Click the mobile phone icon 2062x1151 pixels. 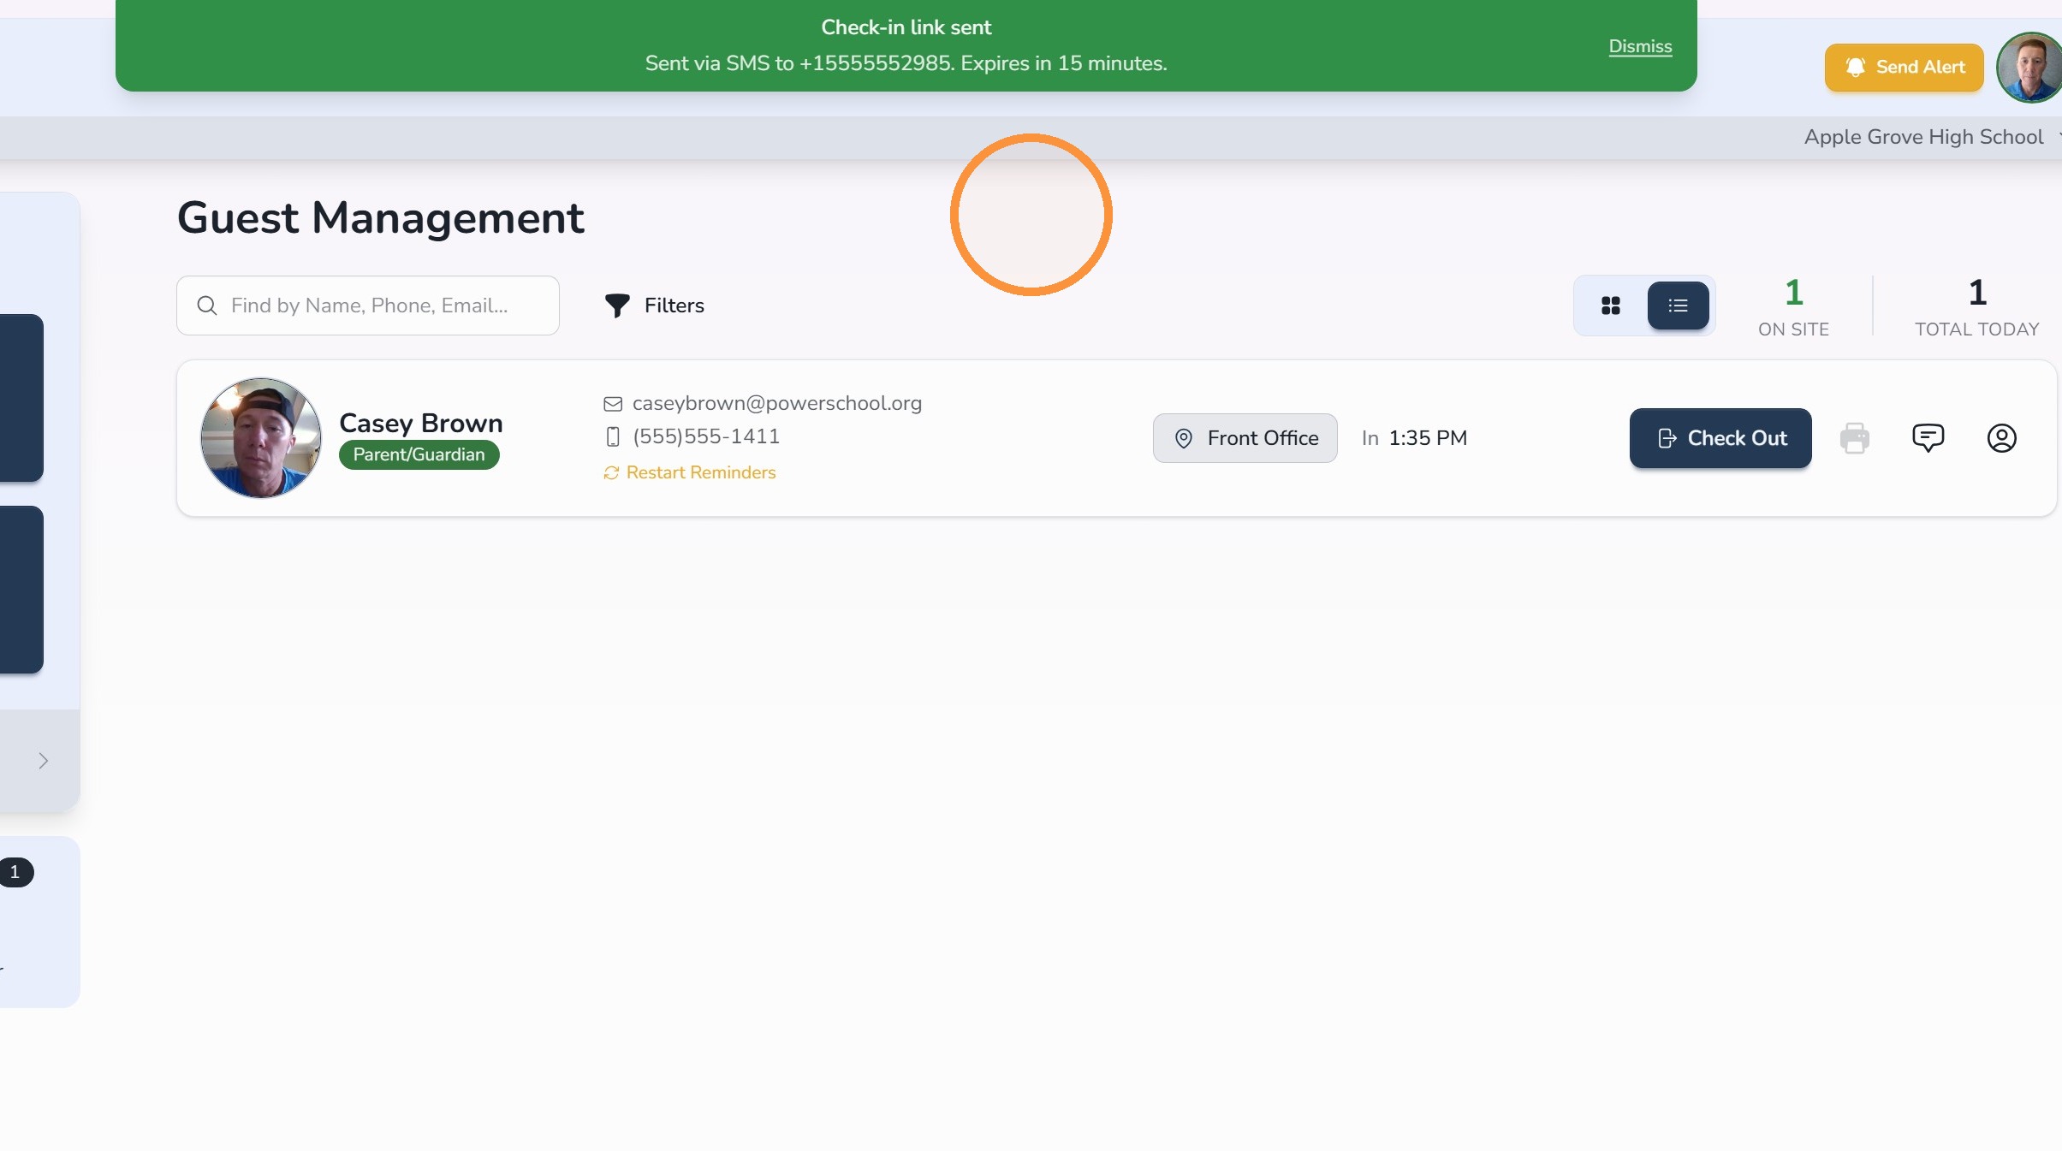pos(613,436)
